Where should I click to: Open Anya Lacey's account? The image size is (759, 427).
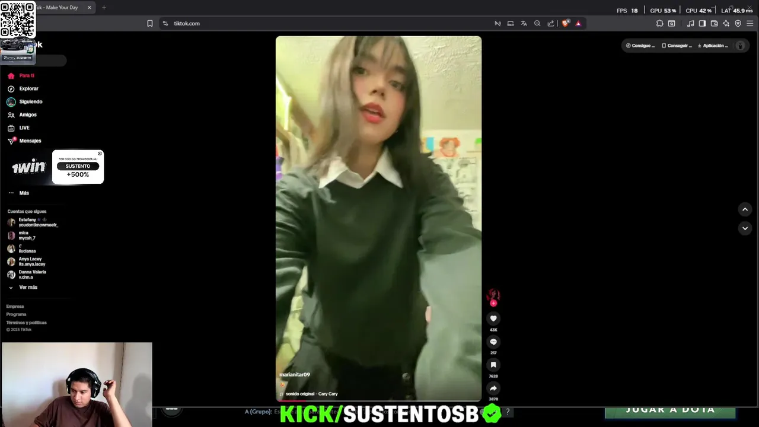click(26, 262)
